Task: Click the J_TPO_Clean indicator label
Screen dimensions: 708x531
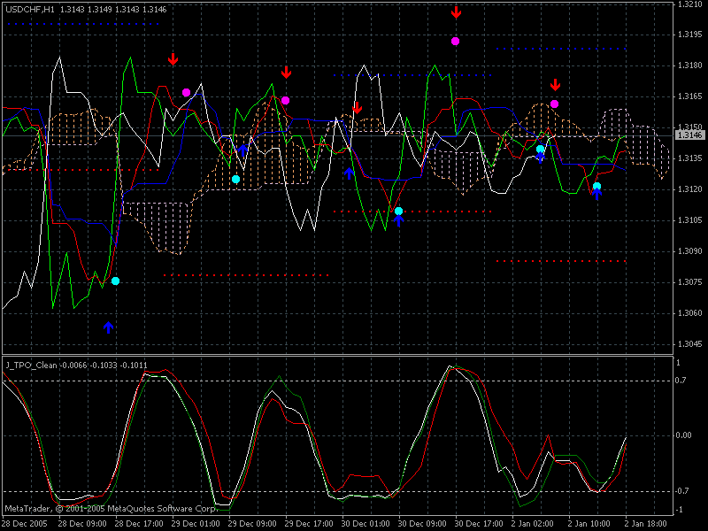Action: 31,366
